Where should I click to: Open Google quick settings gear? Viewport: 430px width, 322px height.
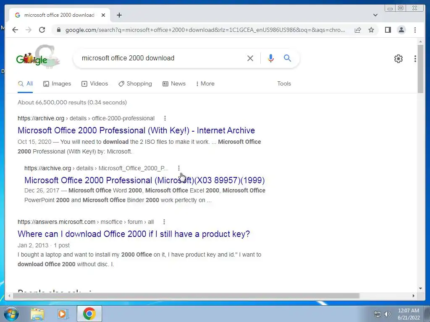click(398, 58)
